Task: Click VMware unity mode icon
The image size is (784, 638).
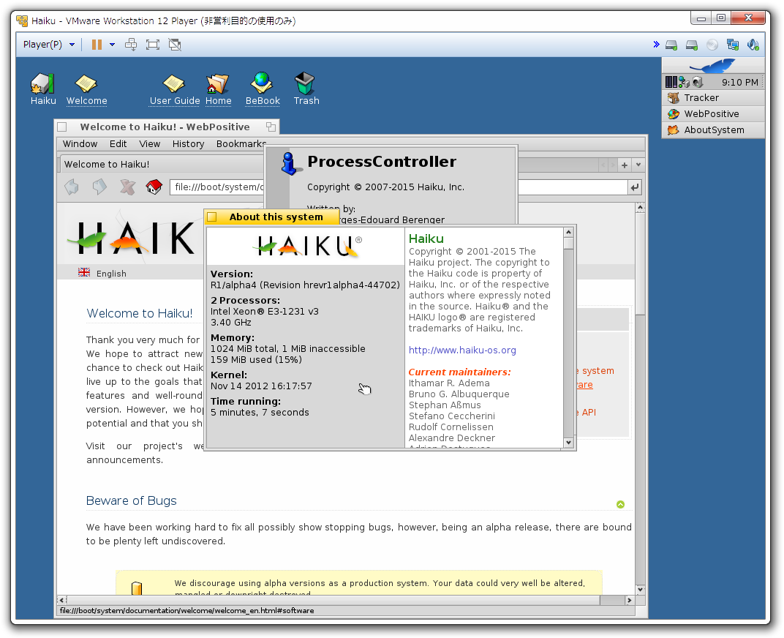Action: (x=175, y=45)
